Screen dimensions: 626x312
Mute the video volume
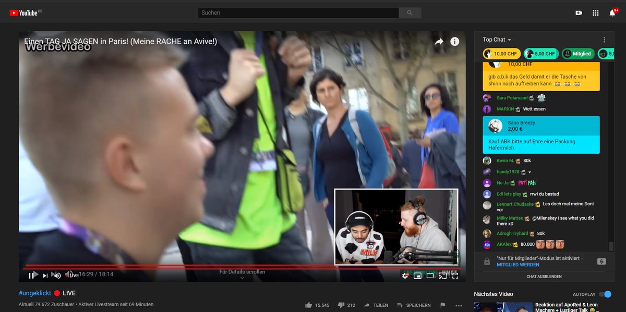56,274
